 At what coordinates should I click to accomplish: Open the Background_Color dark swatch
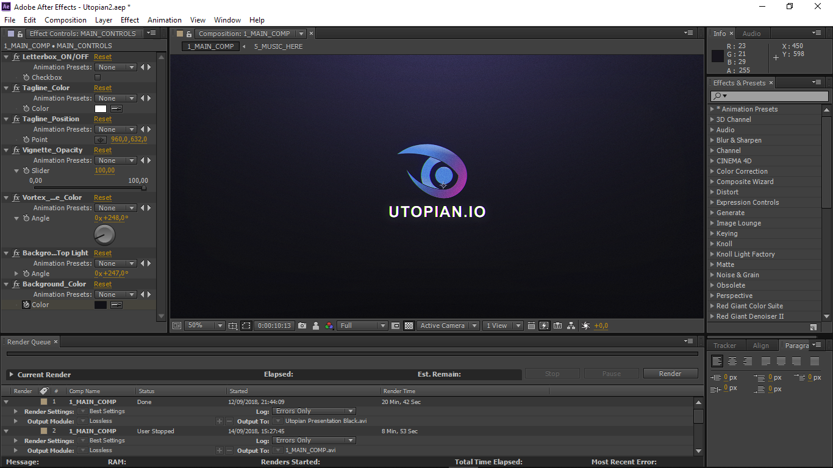click(101, 305)
